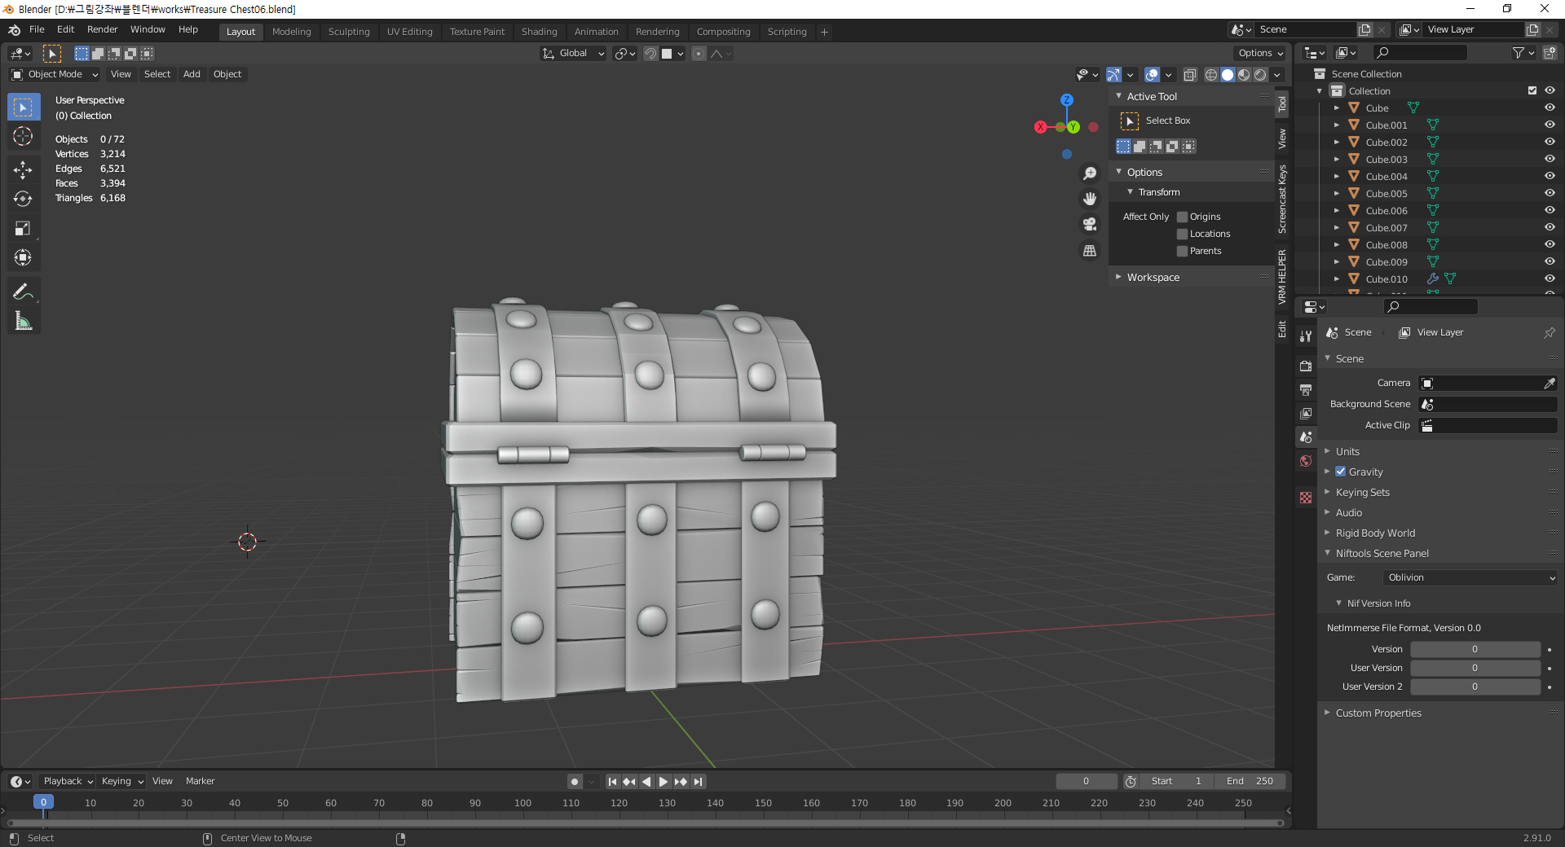Switch to material preview shading

(x=1244, y=75)
